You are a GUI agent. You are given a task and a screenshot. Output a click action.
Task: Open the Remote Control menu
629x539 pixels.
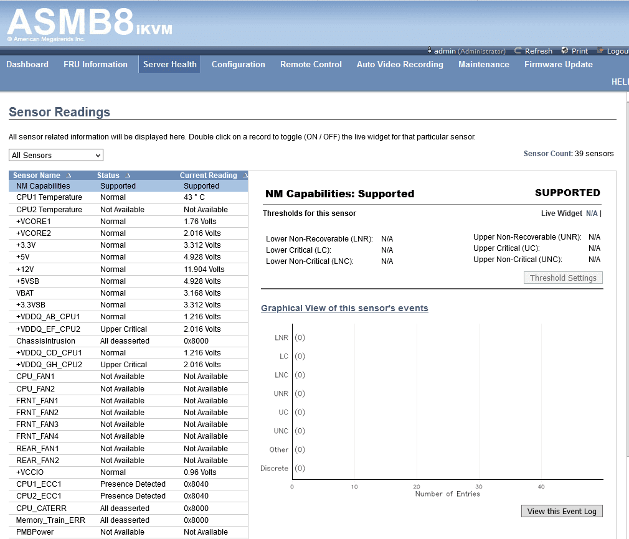click(311, 64)
